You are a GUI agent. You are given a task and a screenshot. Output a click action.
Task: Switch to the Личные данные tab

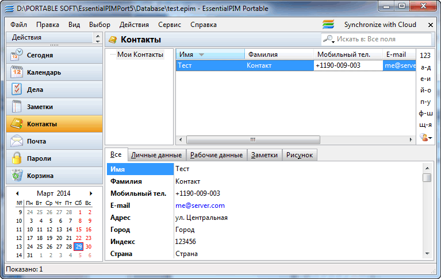156,155
